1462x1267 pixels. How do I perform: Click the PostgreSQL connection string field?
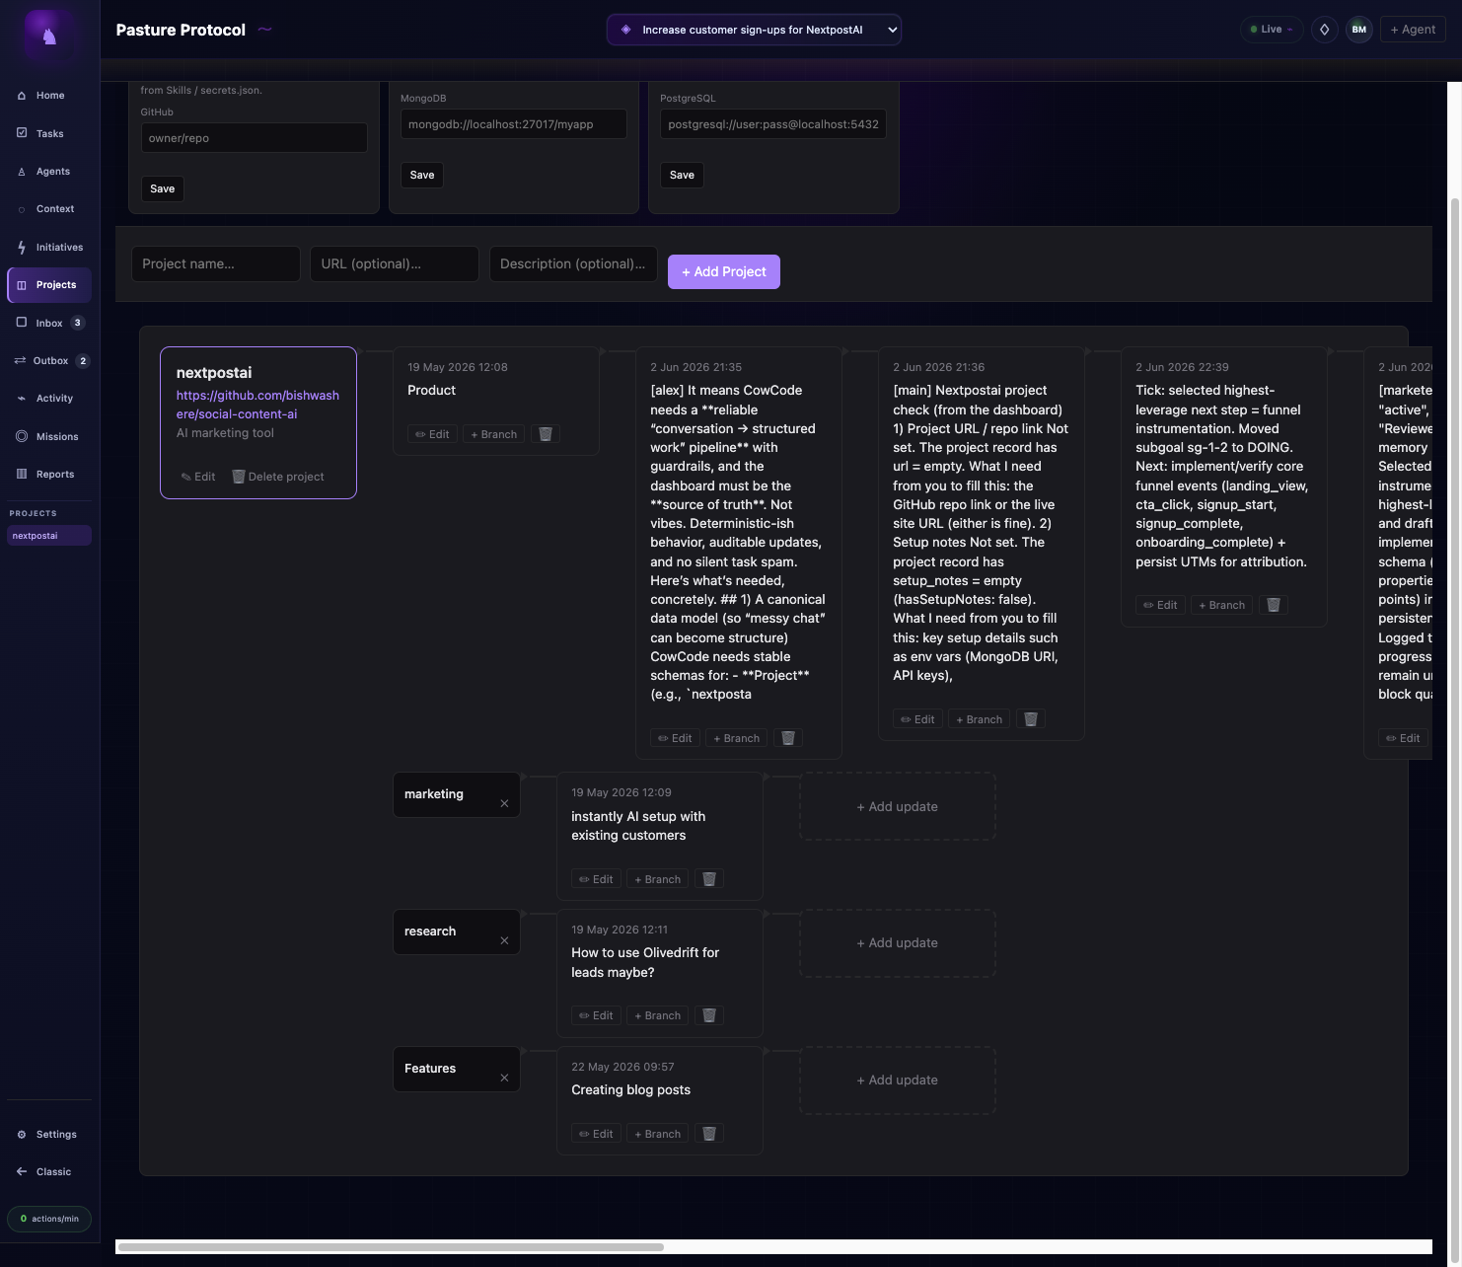click(773, 124)
